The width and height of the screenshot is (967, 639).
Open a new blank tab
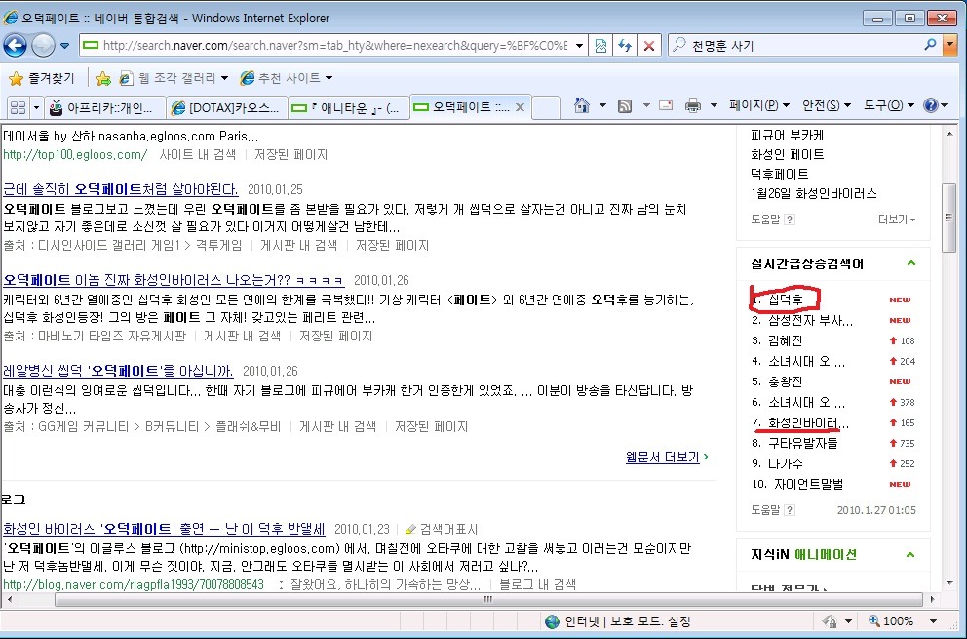545,107
